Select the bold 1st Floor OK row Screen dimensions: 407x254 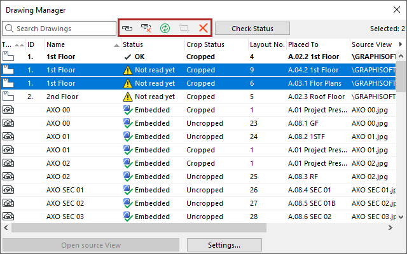point(159,57)
